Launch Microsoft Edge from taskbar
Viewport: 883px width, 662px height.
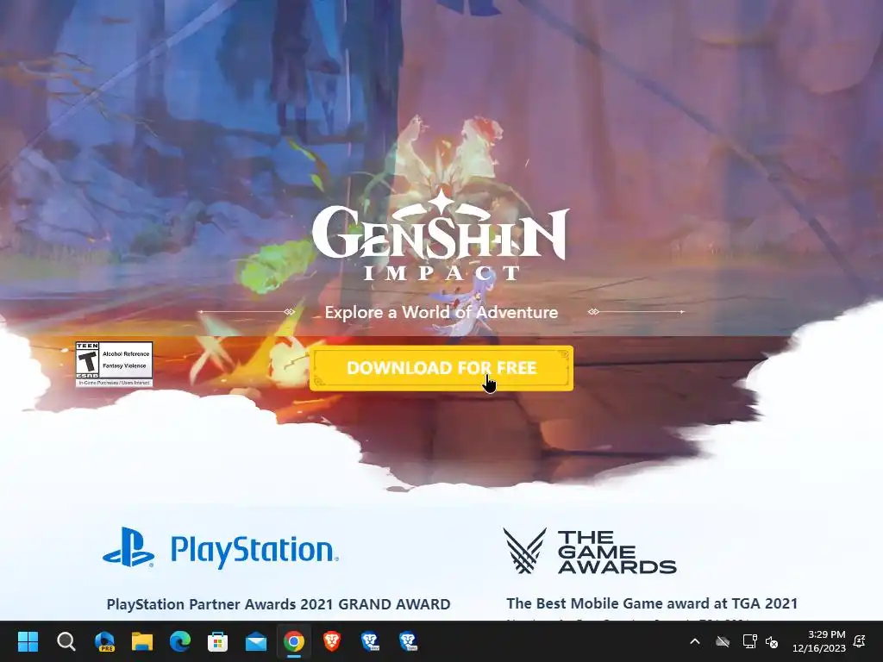tap(179, 641)
